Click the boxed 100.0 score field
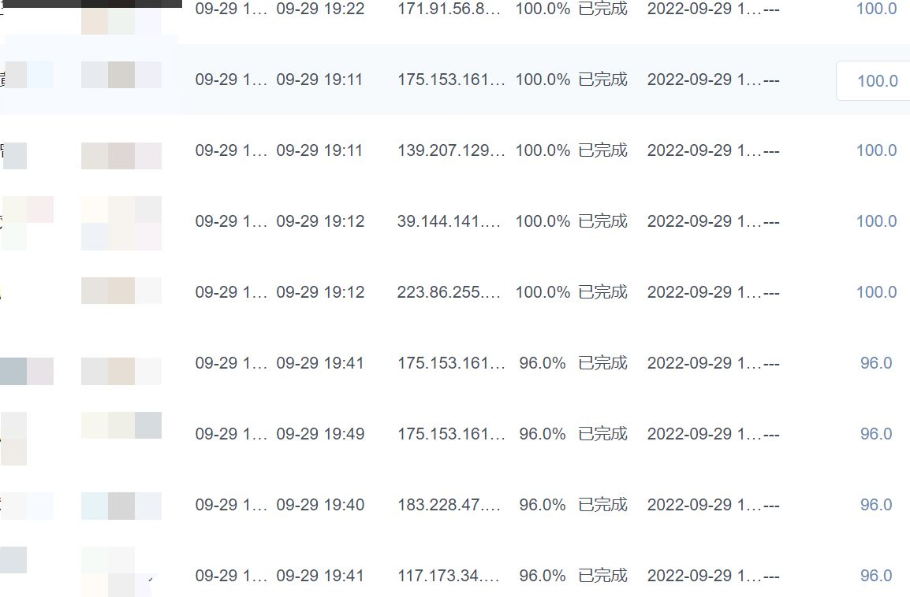Screen dimensions: 910x597 877,80
